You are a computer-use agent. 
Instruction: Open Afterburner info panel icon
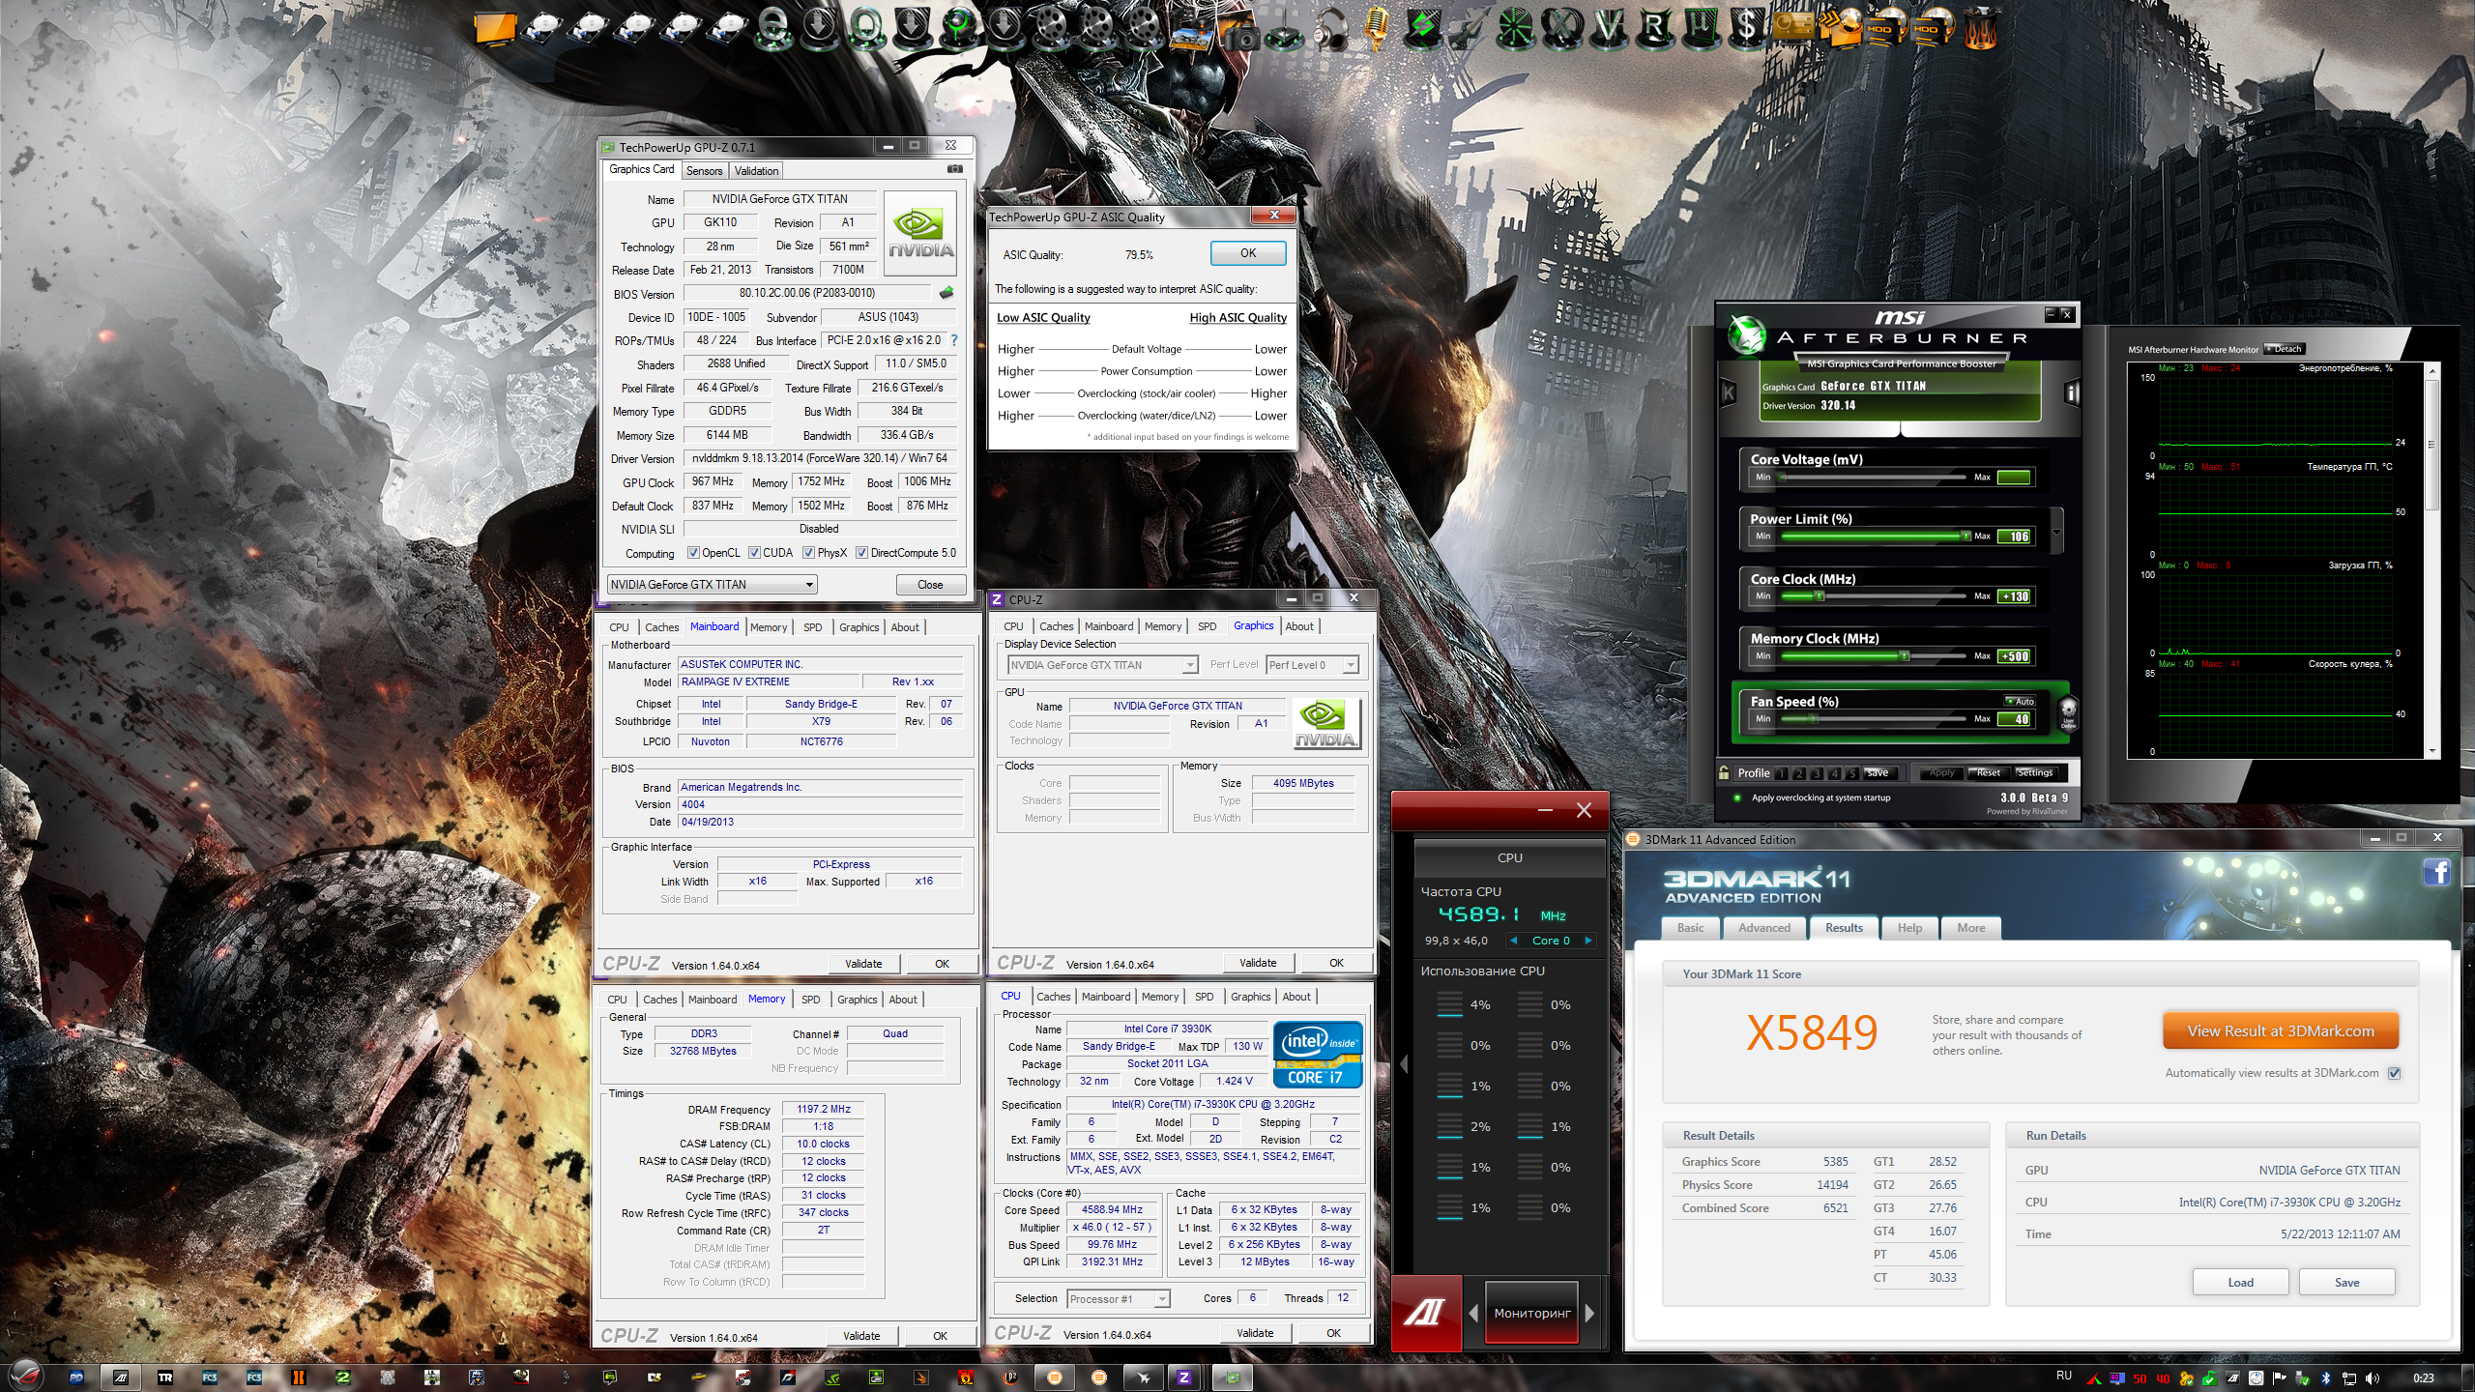[2071, 392]
